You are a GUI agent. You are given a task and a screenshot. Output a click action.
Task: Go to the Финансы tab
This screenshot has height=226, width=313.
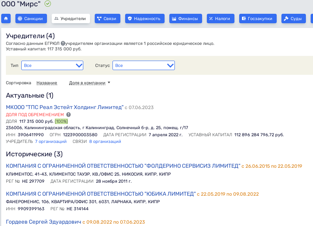pyautogui.click(x=186, y=19)
